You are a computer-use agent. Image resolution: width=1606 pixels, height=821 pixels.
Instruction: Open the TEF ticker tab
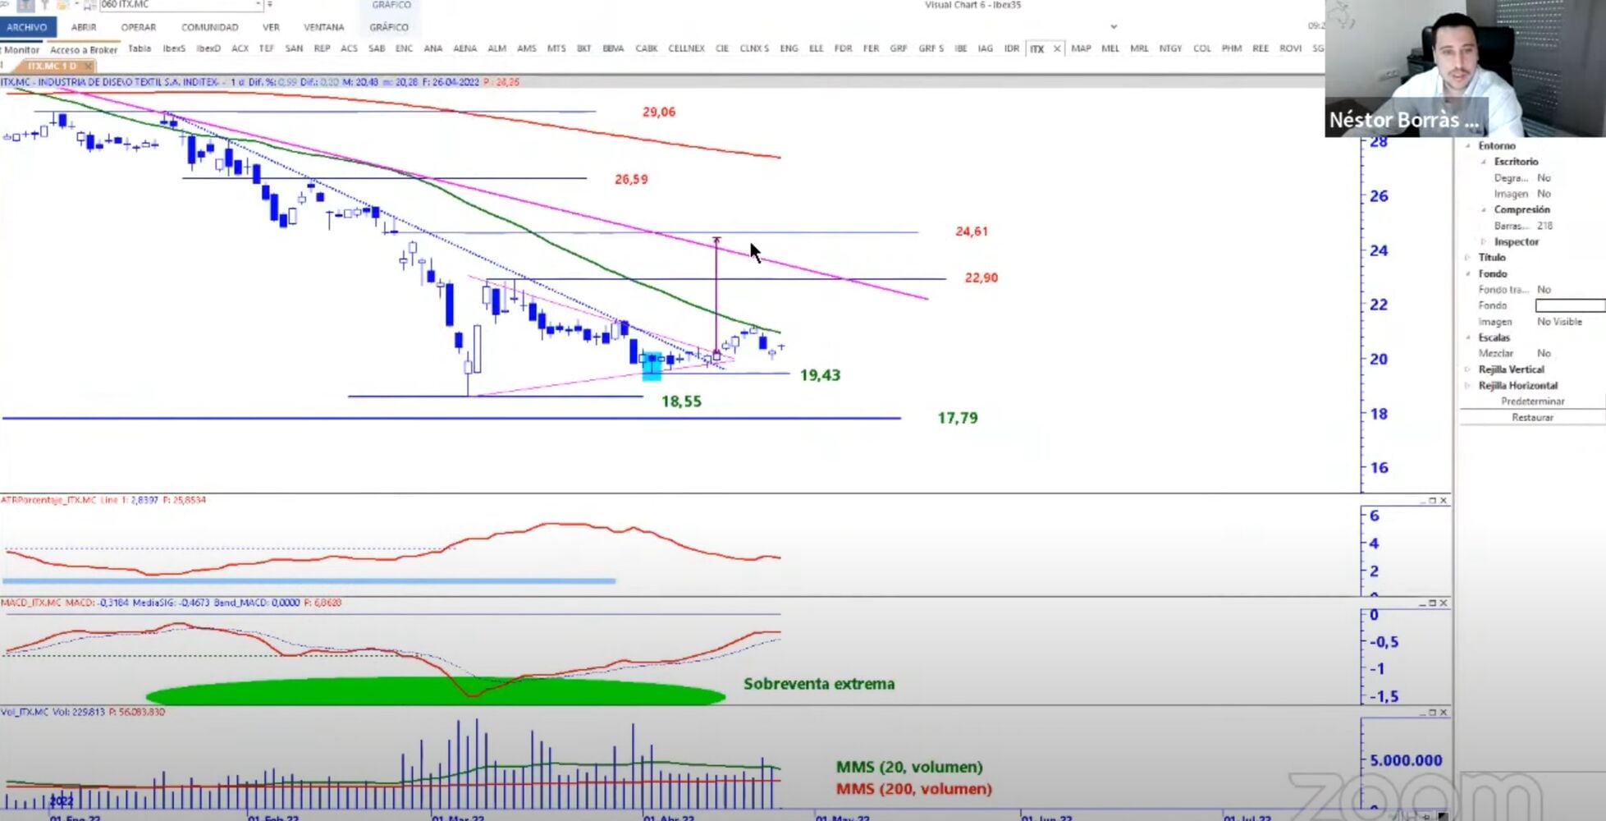[x=267, y=48]
